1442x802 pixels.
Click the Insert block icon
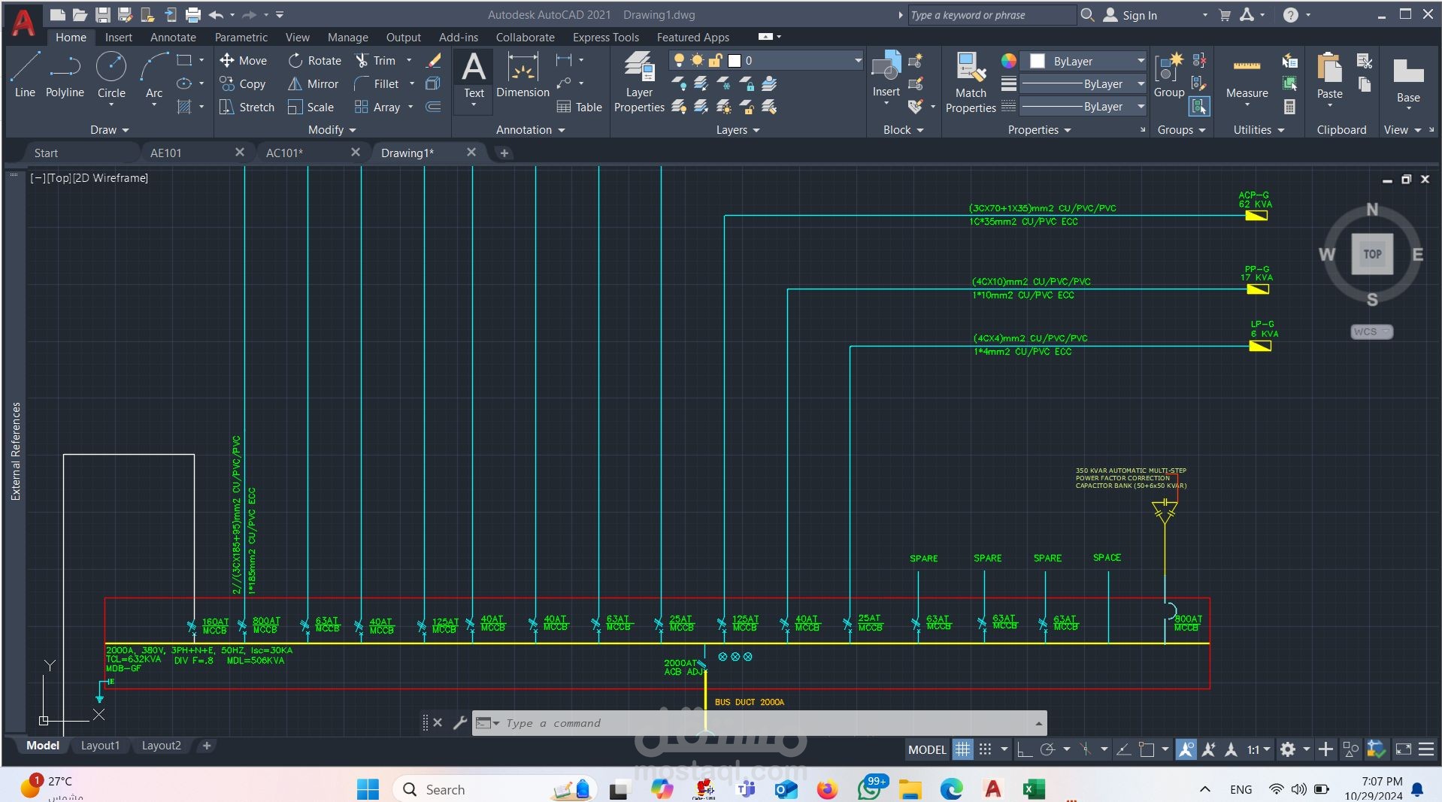click(x=886, y=75)
